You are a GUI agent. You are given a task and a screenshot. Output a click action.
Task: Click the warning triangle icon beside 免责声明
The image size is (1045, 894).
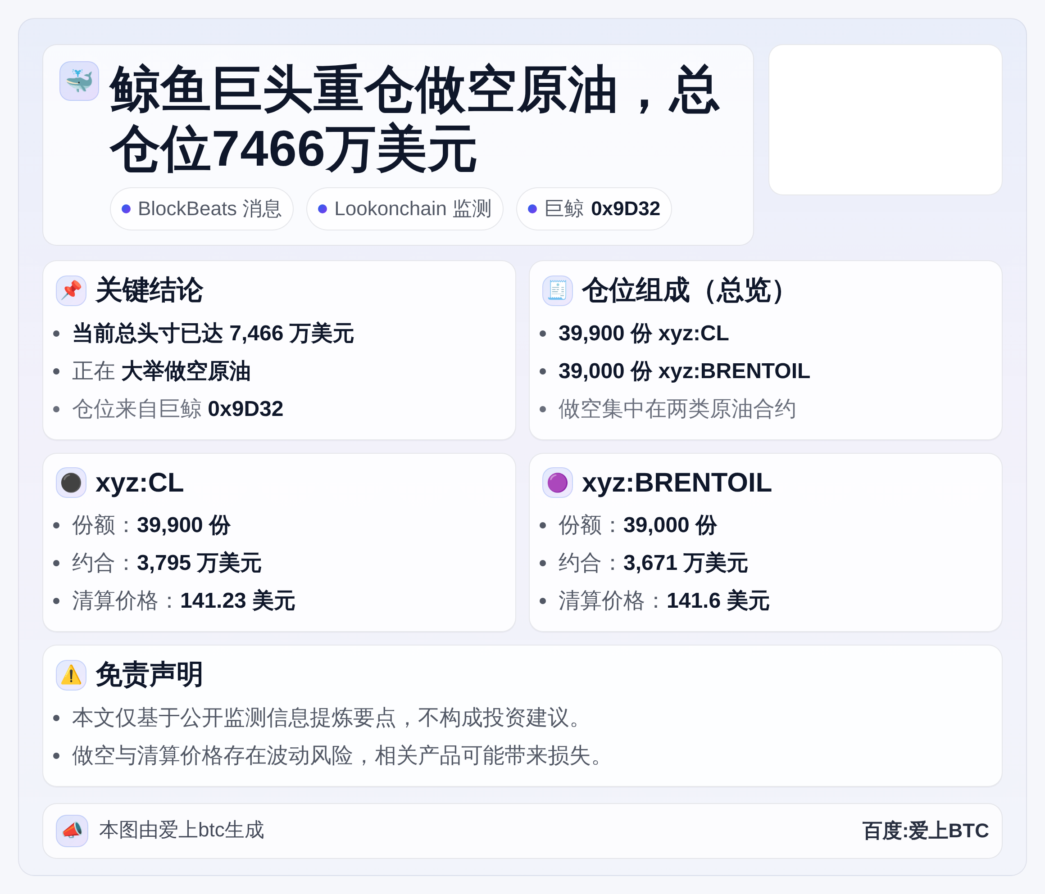pos(71,675)
